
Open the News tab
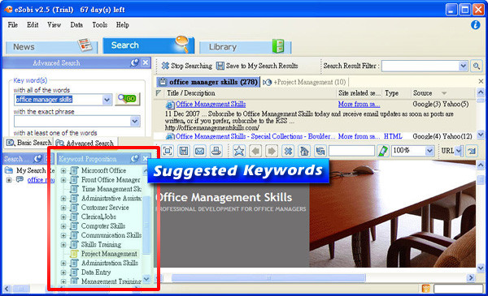tap(51, 46)
